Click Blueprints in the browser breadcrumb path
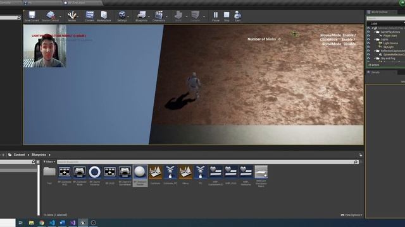This screenshot has width=405, height=227. (39, 154)
